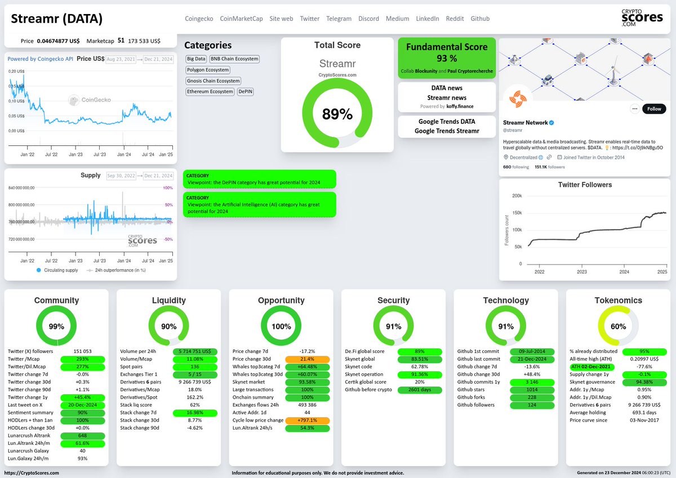Click the DePIN category viewpoint green note
Screen dimensions: 676x478
tap(260, 179)
